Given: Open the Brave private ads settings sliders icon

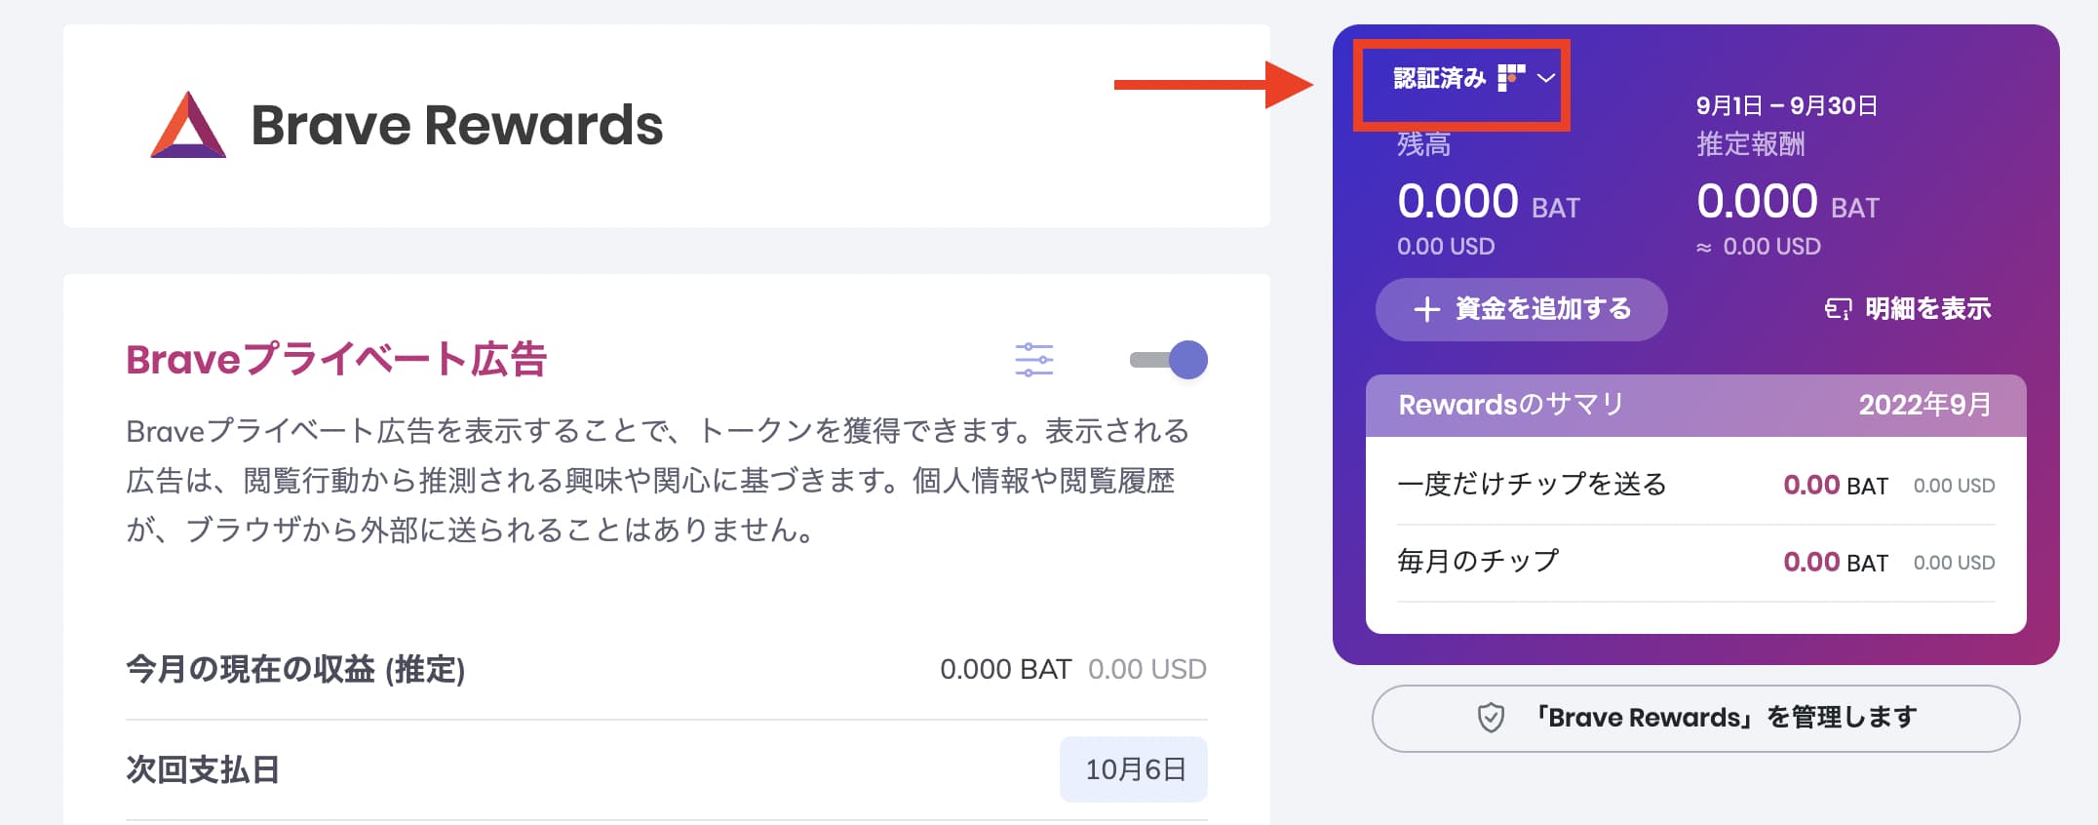Looking at the screenshot, I should (1033, 360).
